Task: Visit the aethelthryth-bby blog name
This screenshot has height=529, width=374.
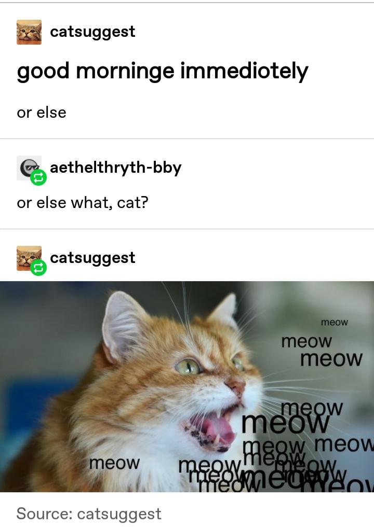Action: pyautogui.click(x=116, y=168)
